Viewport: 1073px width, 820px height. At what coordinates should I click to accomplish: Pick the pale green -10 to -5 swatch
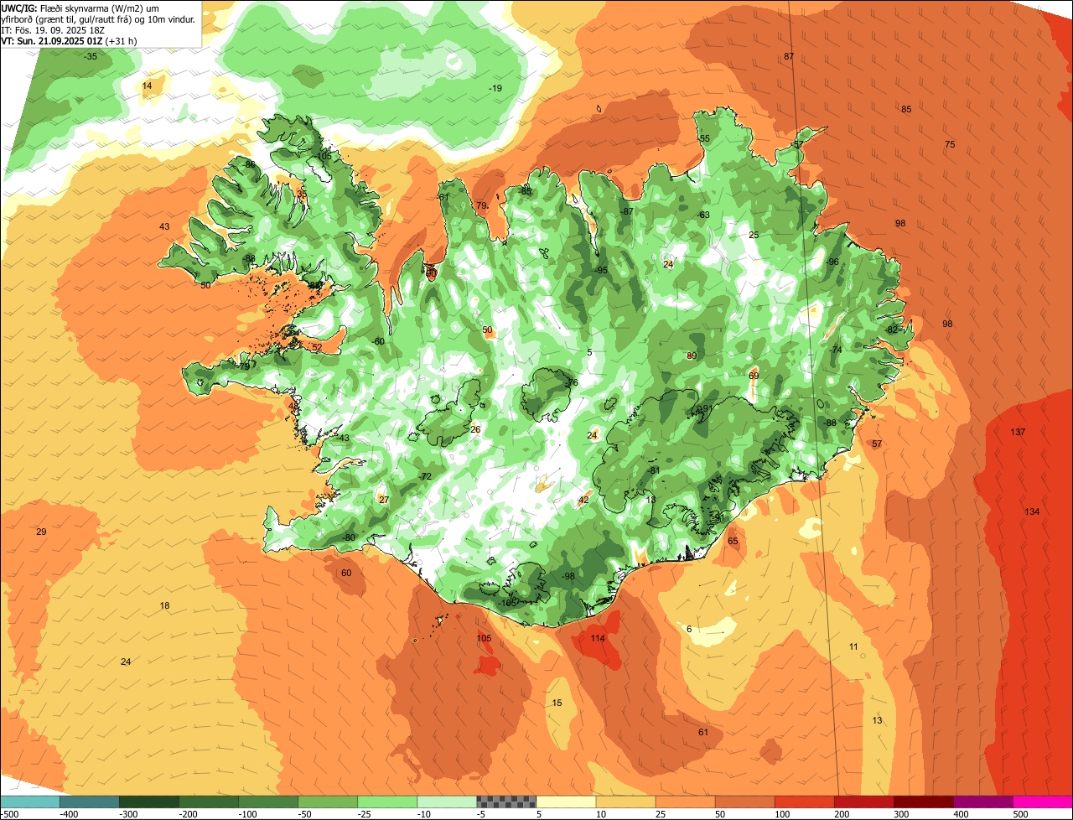[x=446, y=802]
